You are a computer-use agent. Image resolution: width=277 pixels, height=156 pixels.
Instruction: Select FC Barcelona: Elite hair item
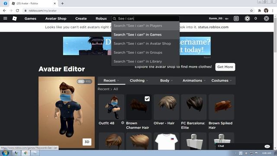pos(194,107)
